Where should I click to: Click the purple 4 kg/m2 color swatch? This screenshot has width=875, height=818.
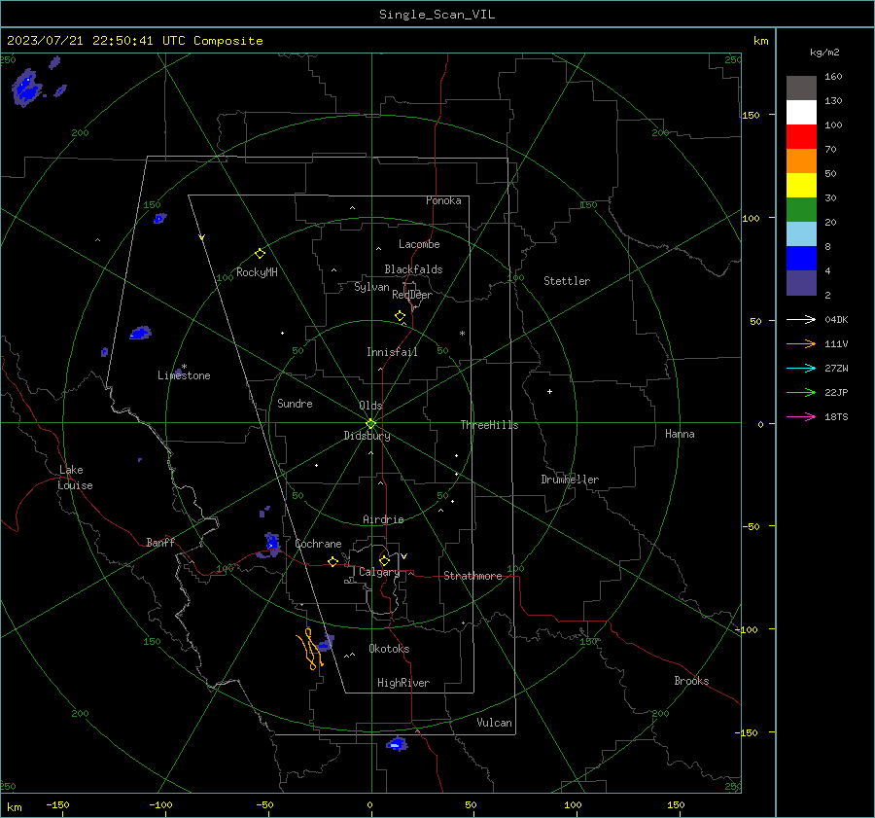coord(801,282)
